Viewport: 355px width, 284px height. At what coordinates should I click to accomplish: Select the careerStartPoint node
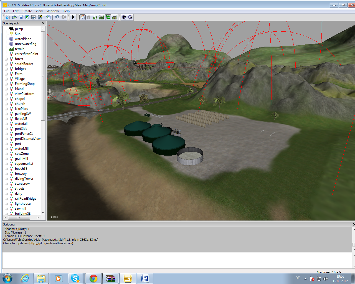coord(27,54)
